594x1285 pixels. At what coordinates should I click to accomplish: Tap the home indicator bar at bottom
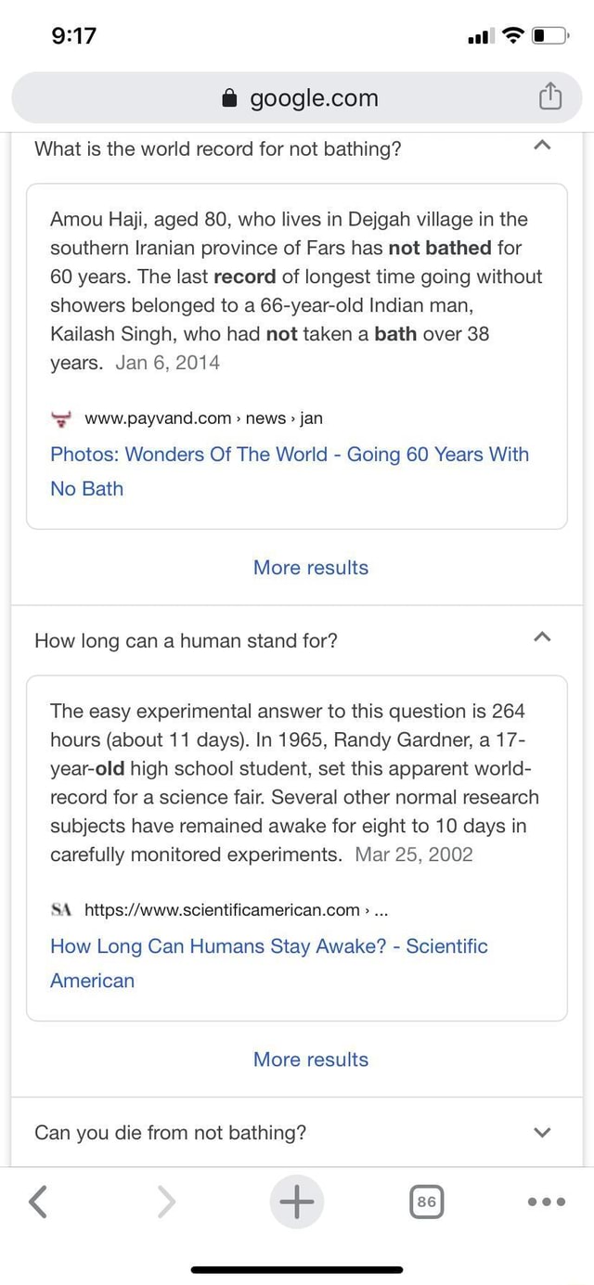point(297,1268)
